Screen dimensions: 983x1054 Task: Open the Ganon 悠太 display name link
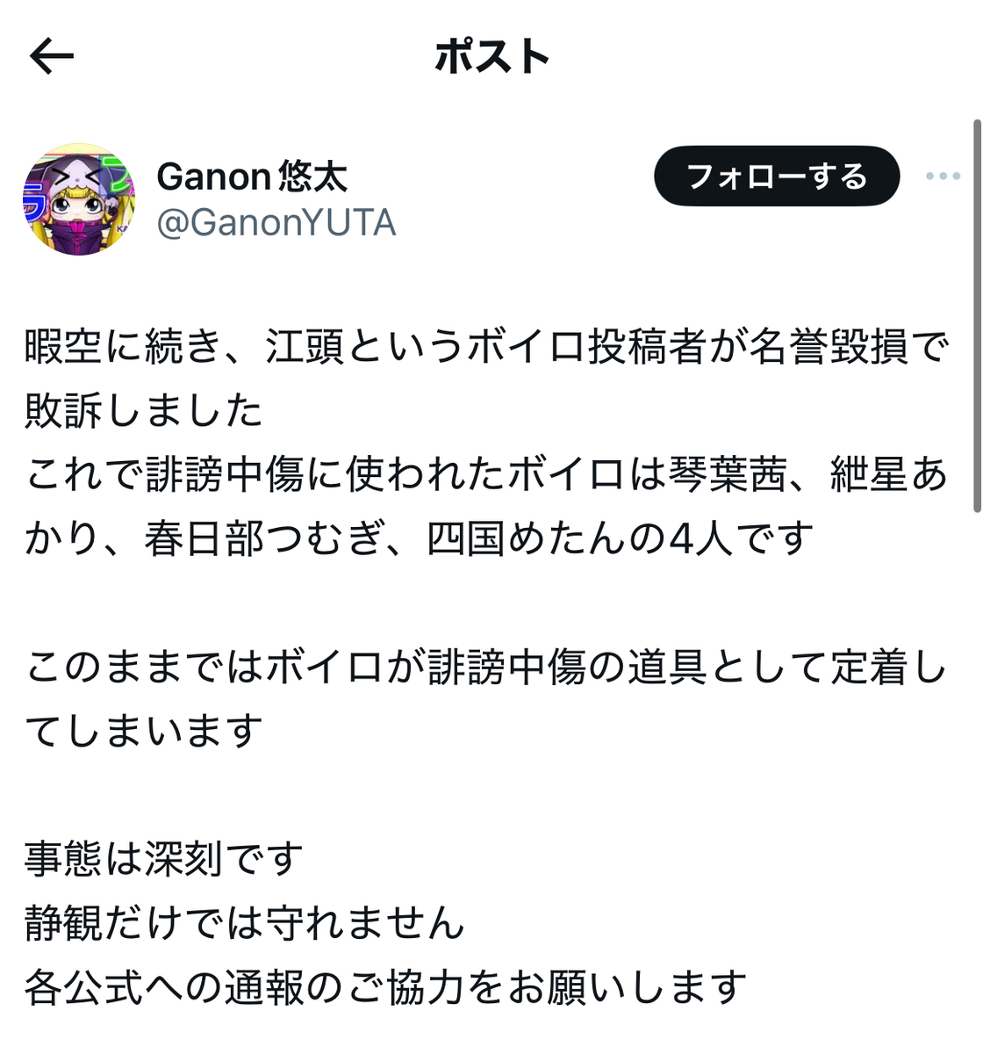tap(252, 177)
